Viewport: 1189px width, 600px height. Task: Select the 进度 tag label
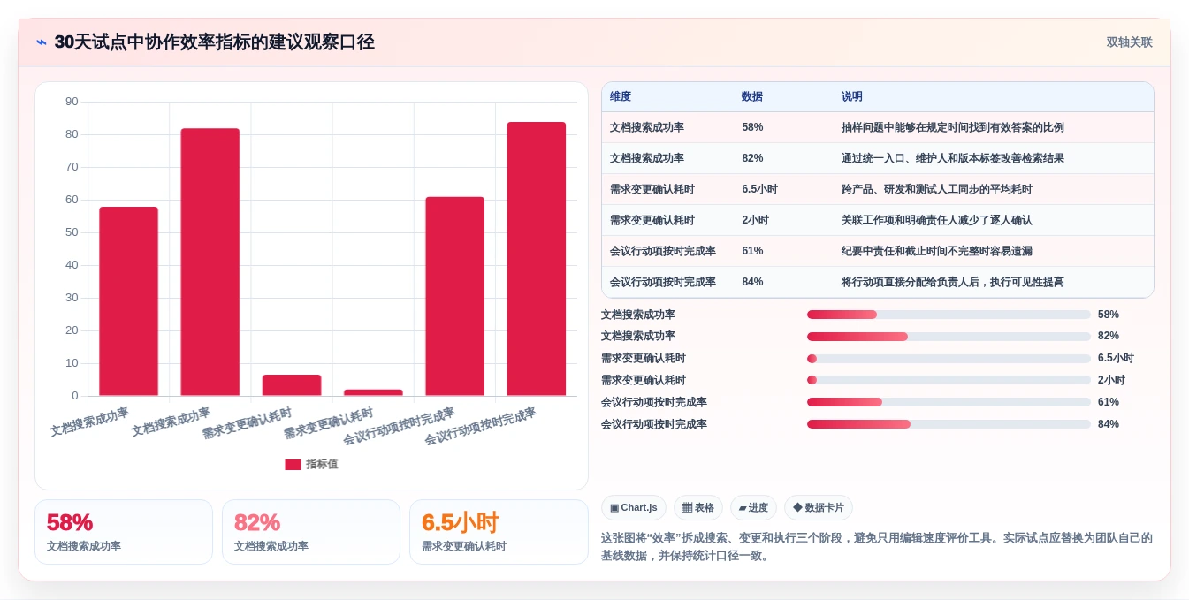click(758, 508)
